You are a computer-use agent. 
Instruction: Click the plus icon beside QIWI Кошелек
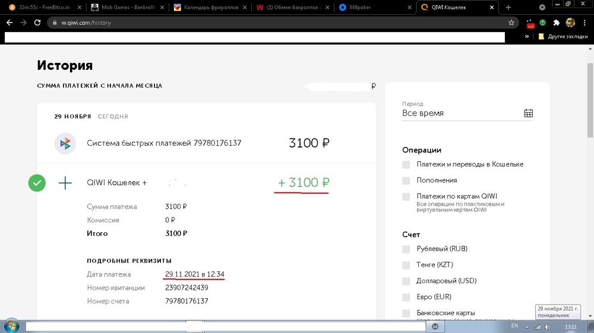[x=65, y=183]
